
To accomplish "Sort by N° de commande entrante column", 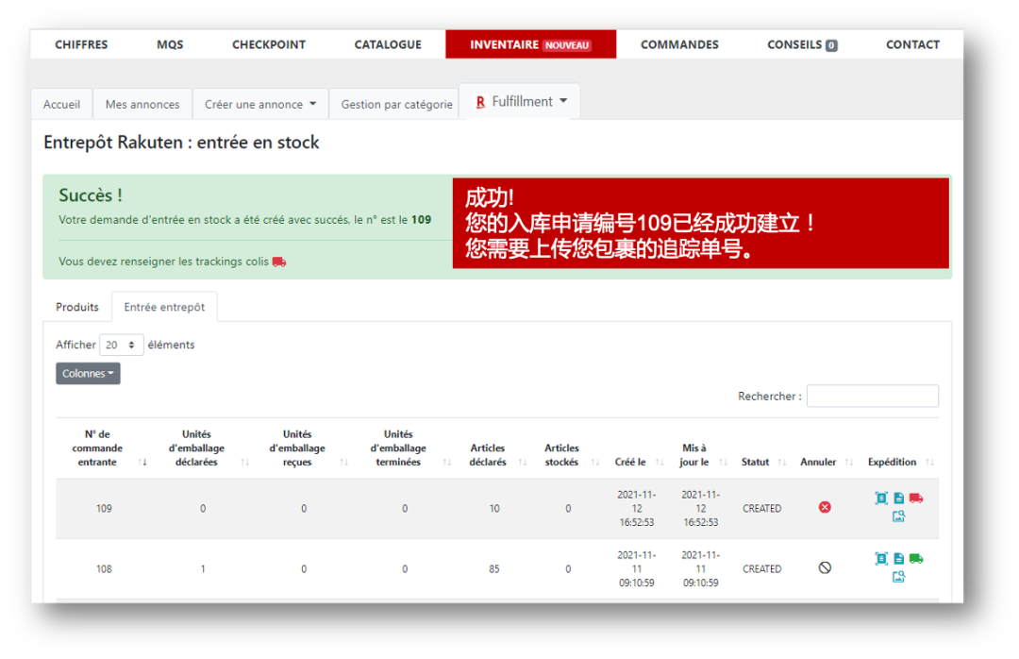I will click(143, 463).
